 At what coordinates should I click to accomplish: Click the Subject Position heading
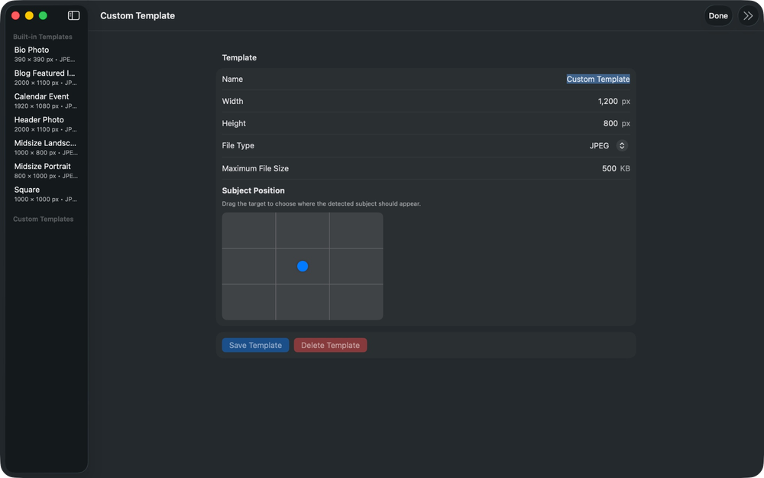click(x=254, y=190)
